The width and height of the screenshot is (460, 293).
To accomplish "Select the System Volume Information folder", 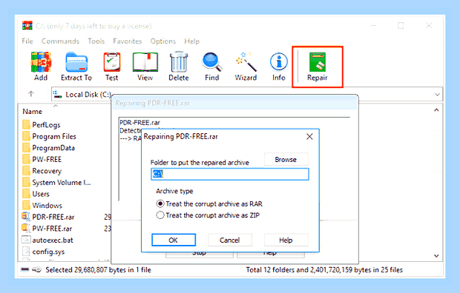I will 56,182.
